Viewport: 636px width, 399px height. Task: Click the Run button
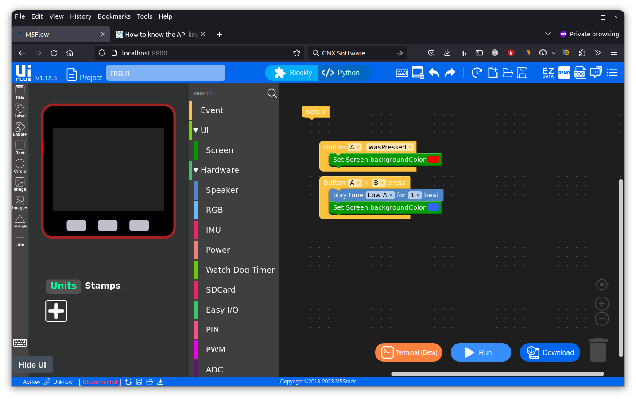pyautogui.click(x=481, y=352)
